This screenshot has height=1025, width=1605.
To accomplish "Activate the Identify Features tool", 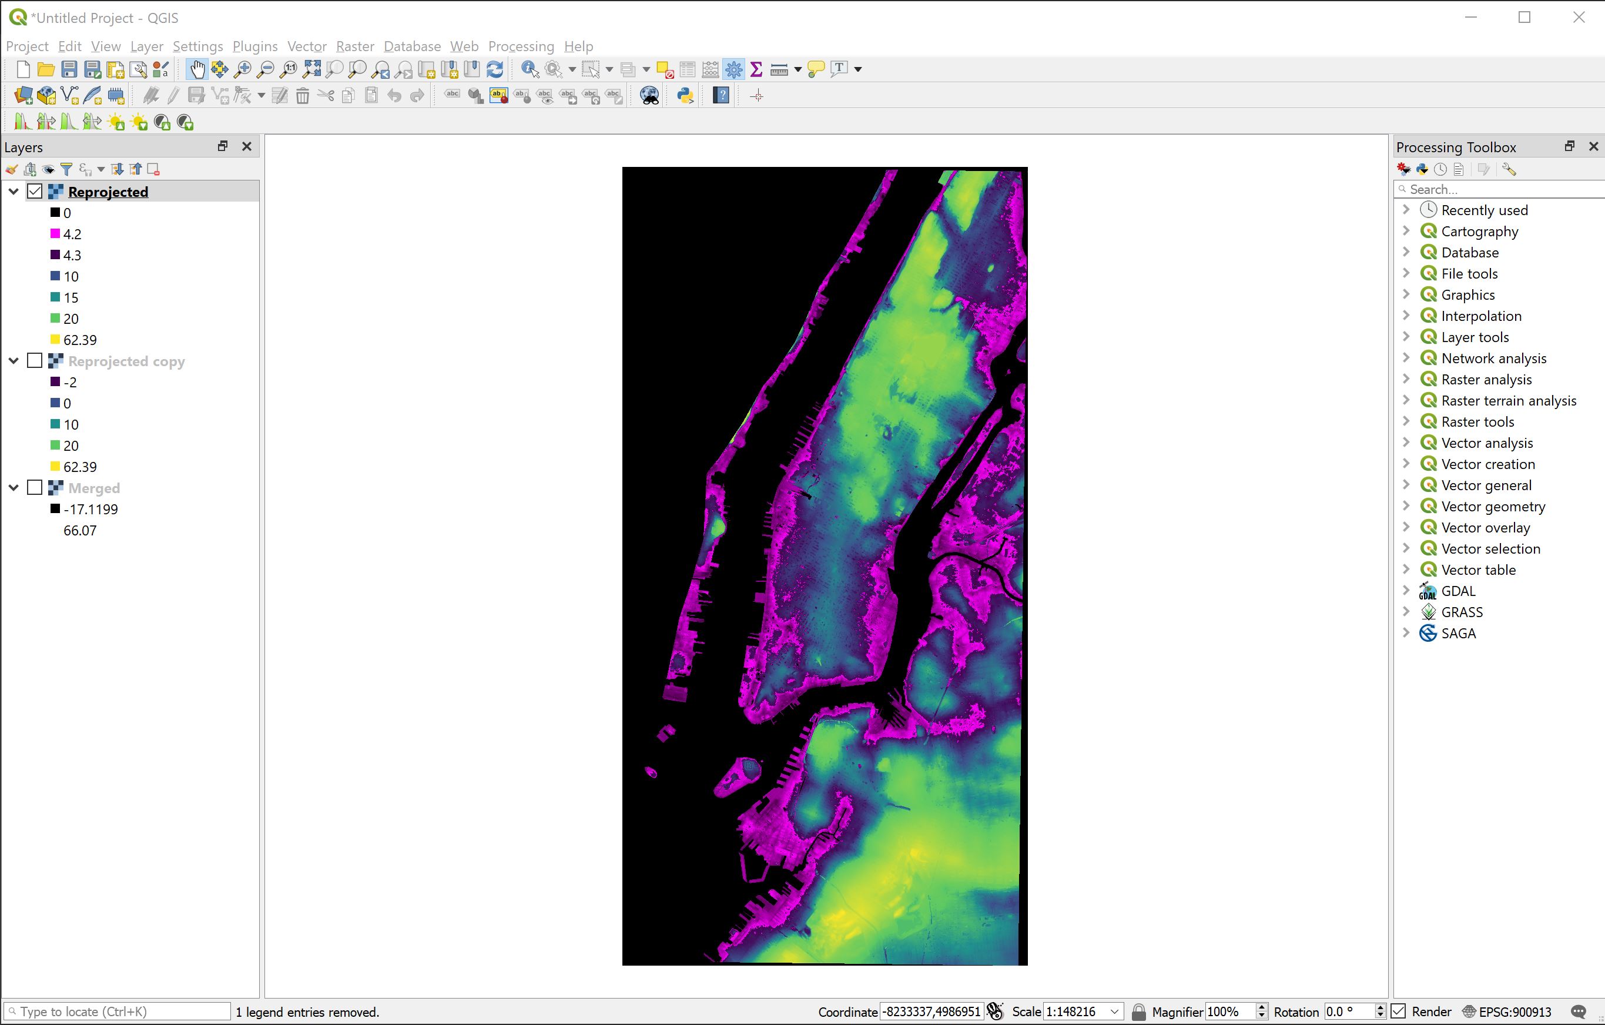I will point(528,69).
